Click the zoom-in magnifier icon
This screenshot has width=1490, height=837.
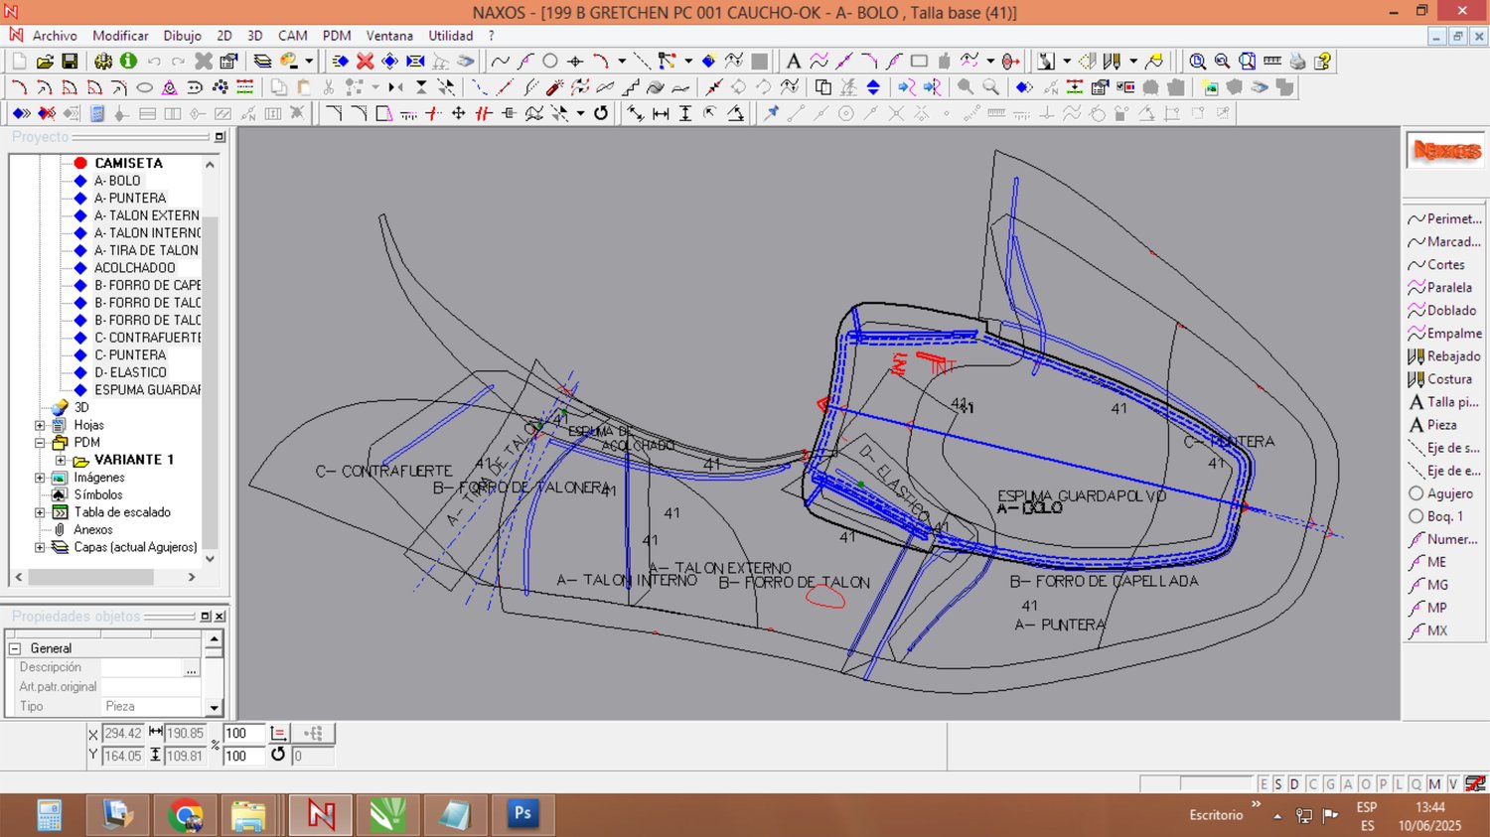(1197, 62)
